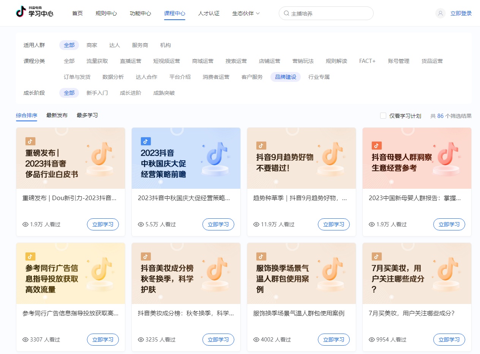Filter courses by 订单与发货

pos(77,77)
